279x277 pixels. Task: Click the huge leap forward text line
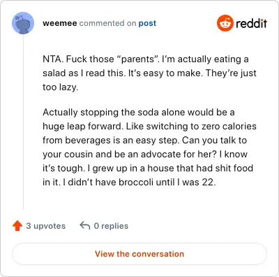(x=149, y=126)
